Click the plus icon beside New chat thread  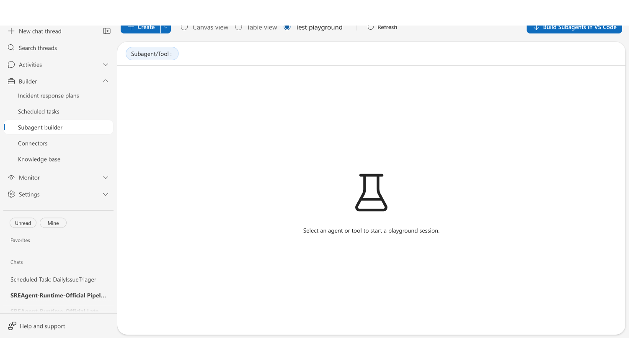[11, 31]
